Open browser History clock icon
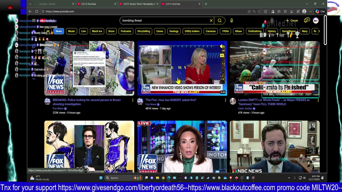This screenshot has width=342, height=192. [x=285, y=11]
